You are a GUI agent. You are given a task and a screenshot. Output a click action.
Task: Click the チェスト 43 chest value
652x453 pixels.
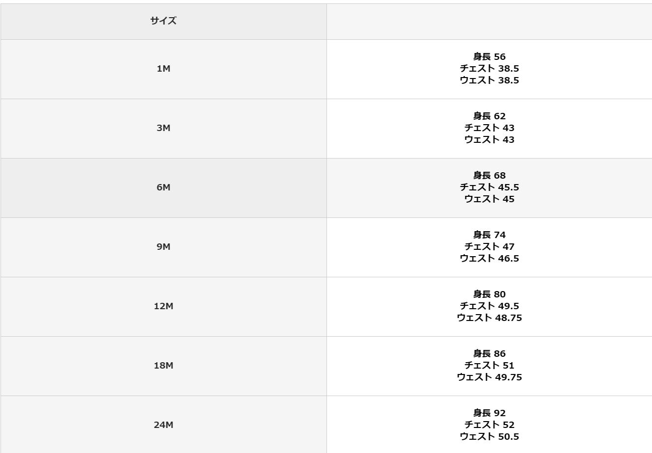(x=489, y=128)
